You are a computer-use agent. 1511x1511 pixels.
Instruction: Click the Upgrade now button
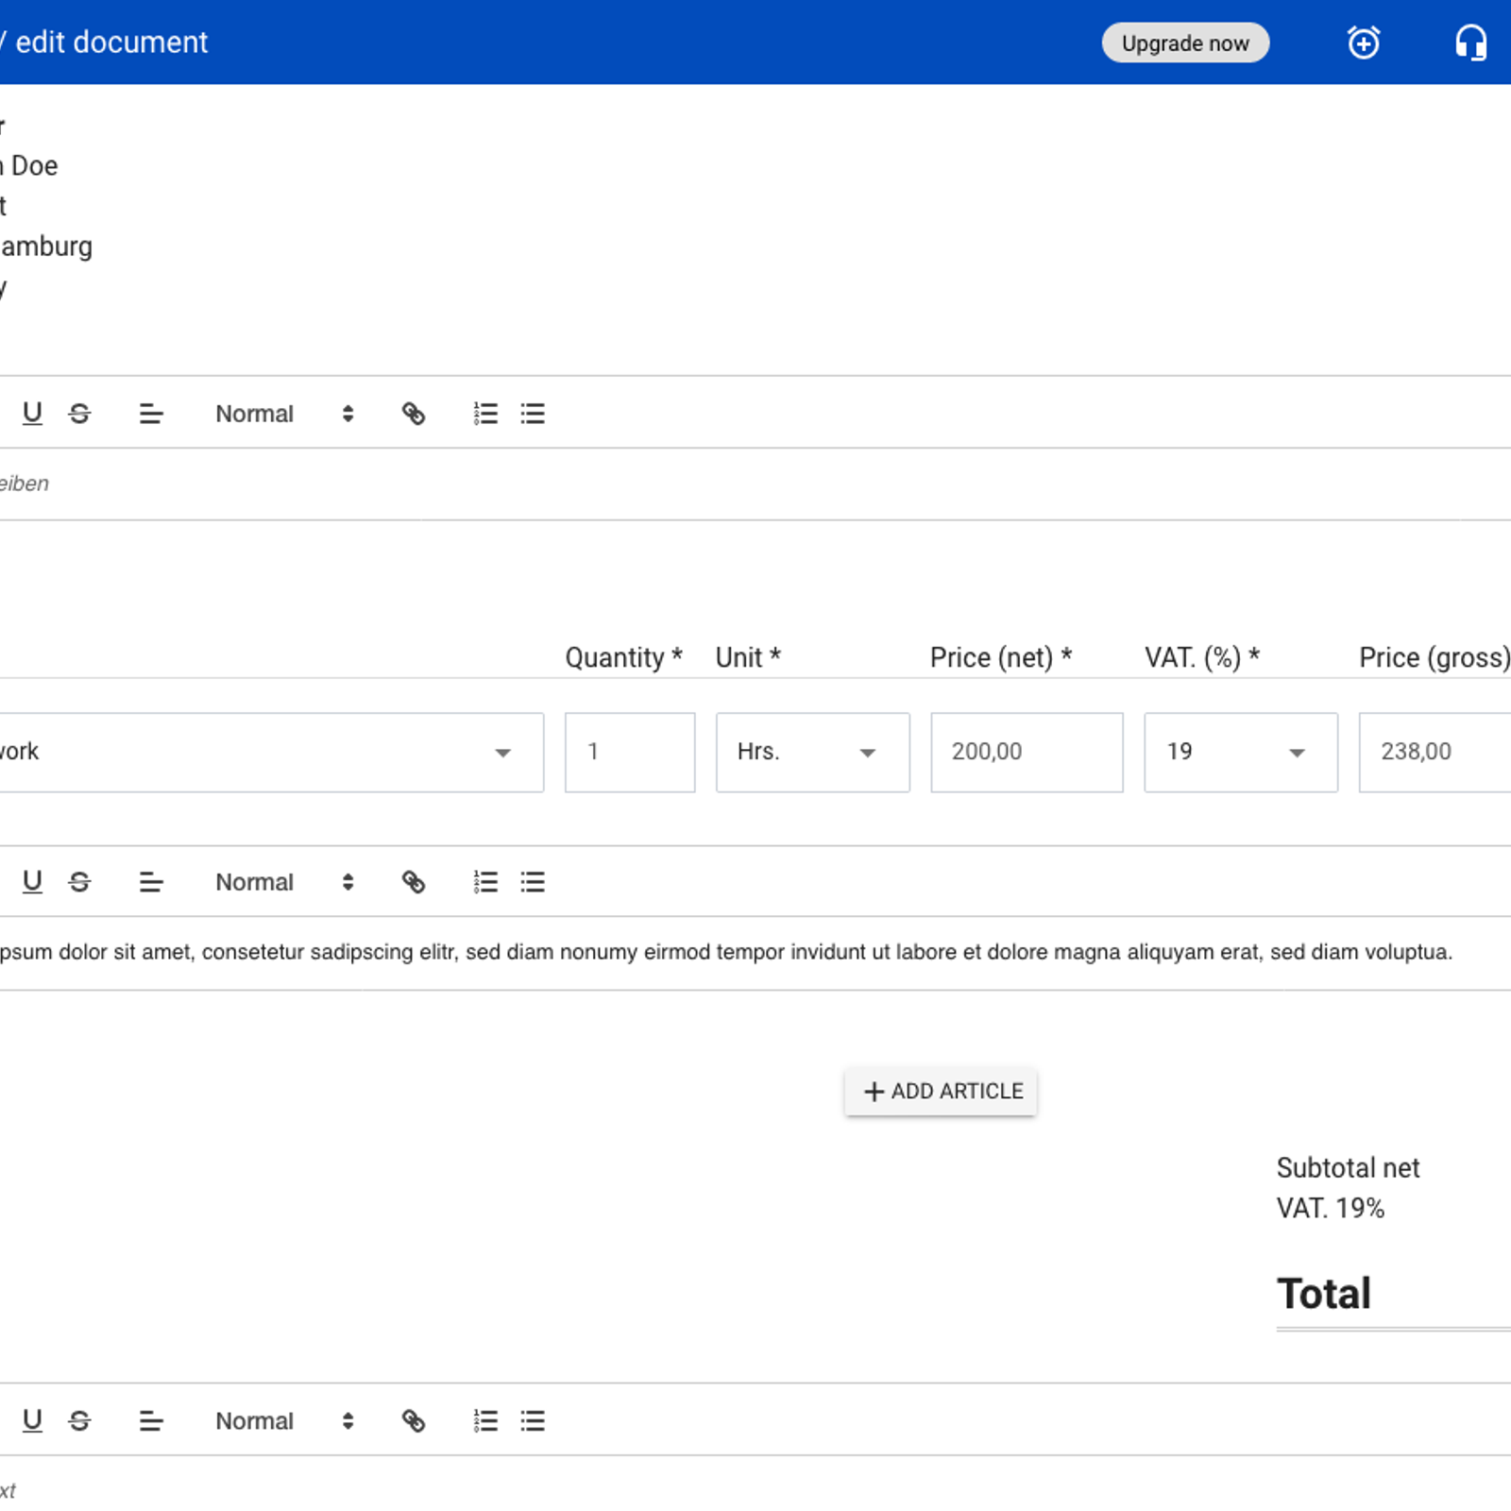1185,42
